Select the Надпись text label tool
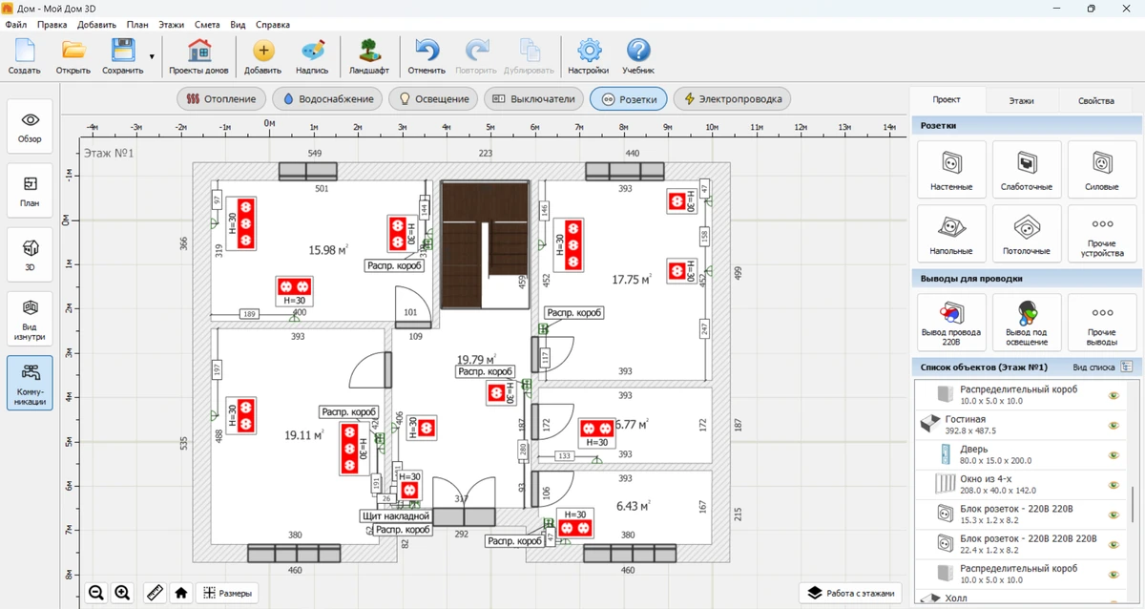 (x=312, y=56)
